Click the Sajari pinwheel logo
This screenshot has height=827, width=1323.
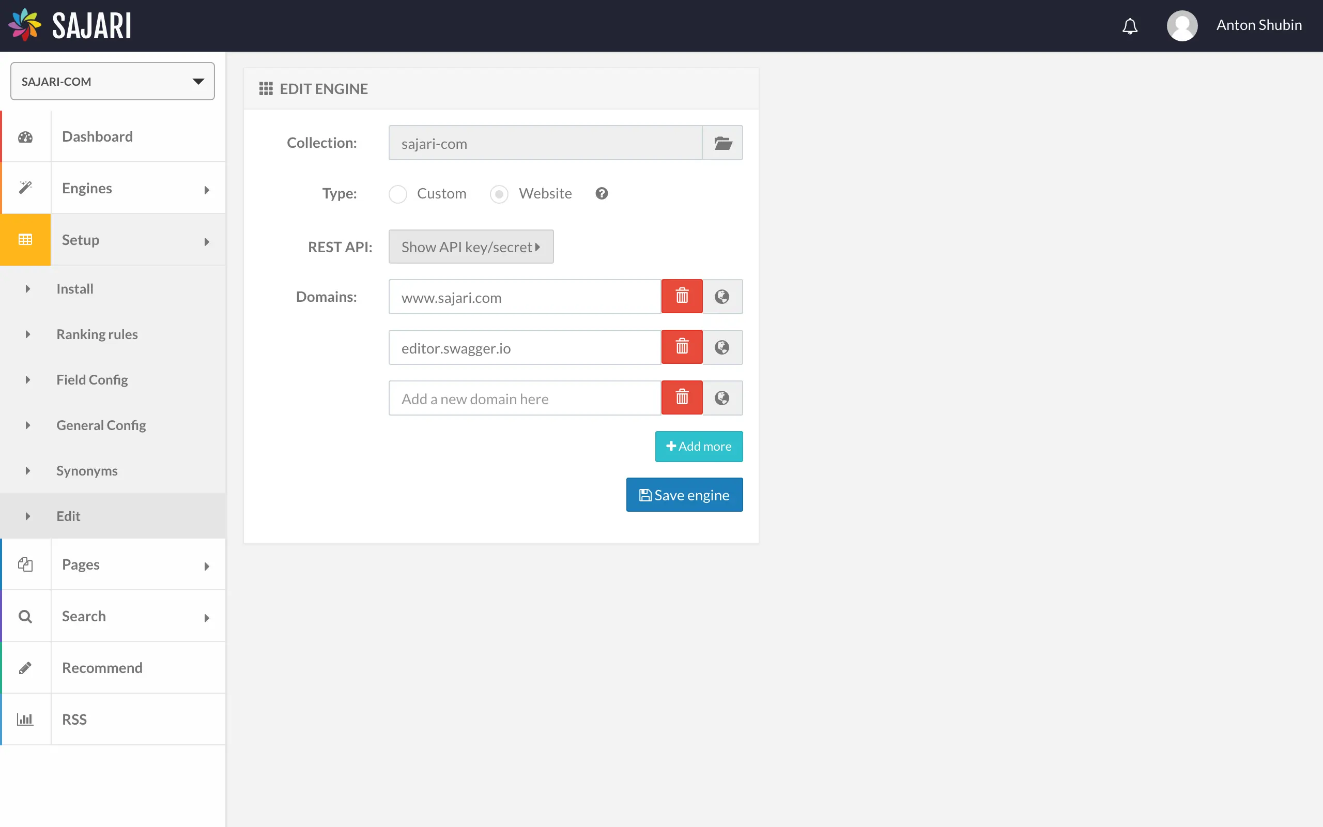pyautogui.click(x=25, y=25)
